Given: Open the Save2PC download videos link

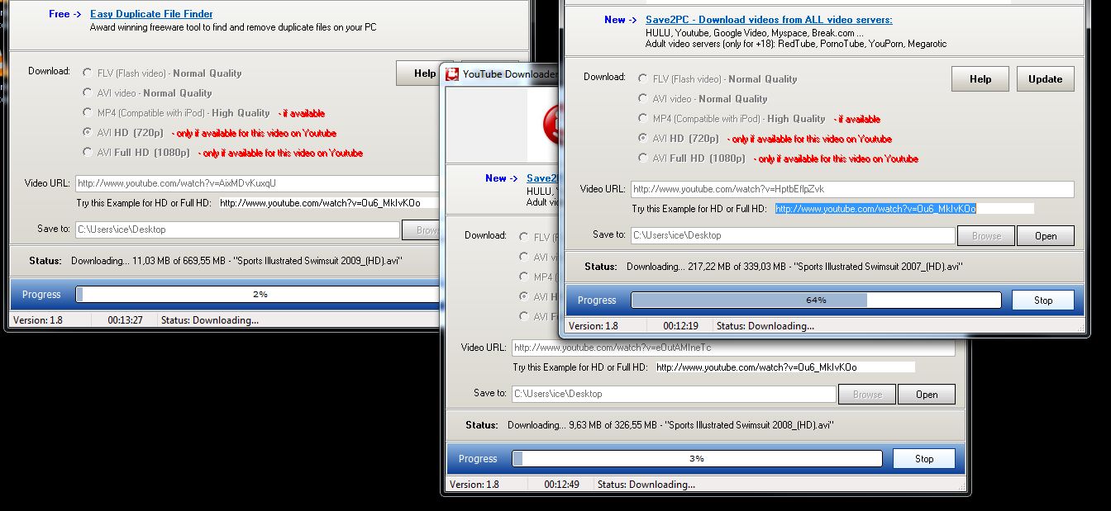Looking at the screenshot, I should pos(769,20).
